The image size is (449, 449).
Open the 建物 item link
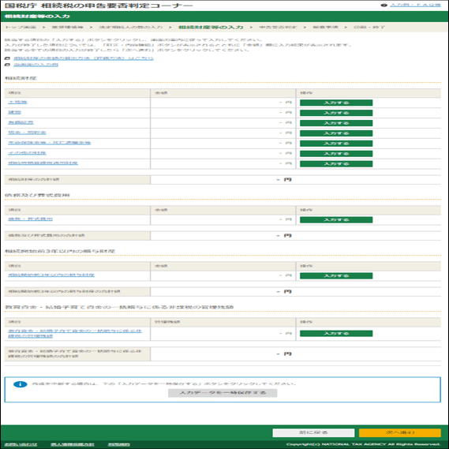14,112
